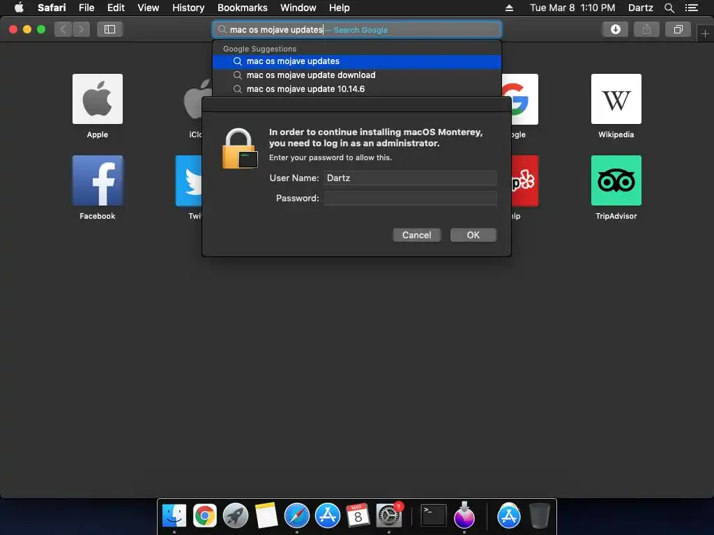
Task: Click the purple installer icon in Dock
Action: (464, 515)
